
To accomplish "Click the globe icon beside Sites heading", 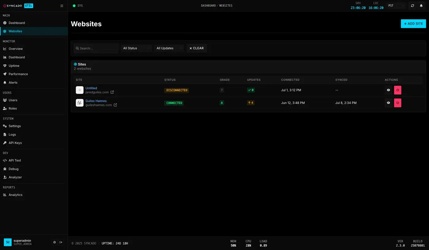I will (x=75, y=64).
